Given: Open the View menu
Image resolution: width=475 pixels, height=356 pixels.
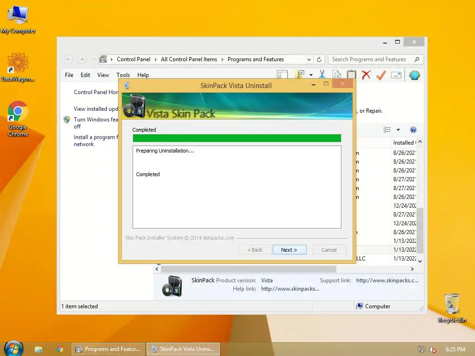Looking at the screenshot, I should tap(103, 75).
